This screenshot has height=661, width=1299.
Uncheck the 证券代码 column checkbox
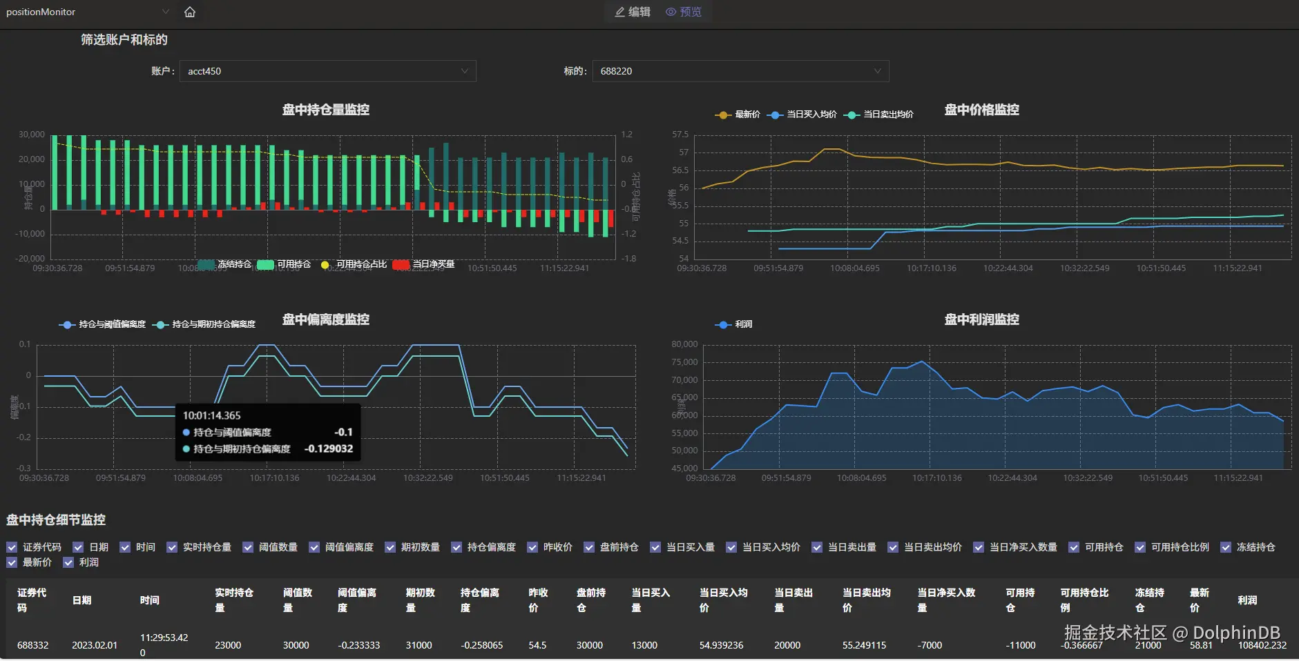coord(12,547)
